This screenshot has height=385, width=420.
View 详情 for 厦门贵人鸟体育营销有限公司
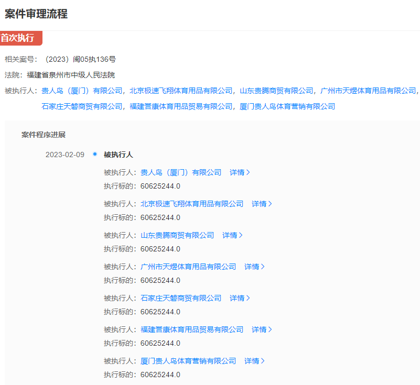click(254, 361)
